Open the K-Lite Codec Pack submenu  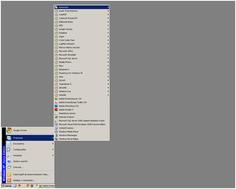[x=82, y=40]
